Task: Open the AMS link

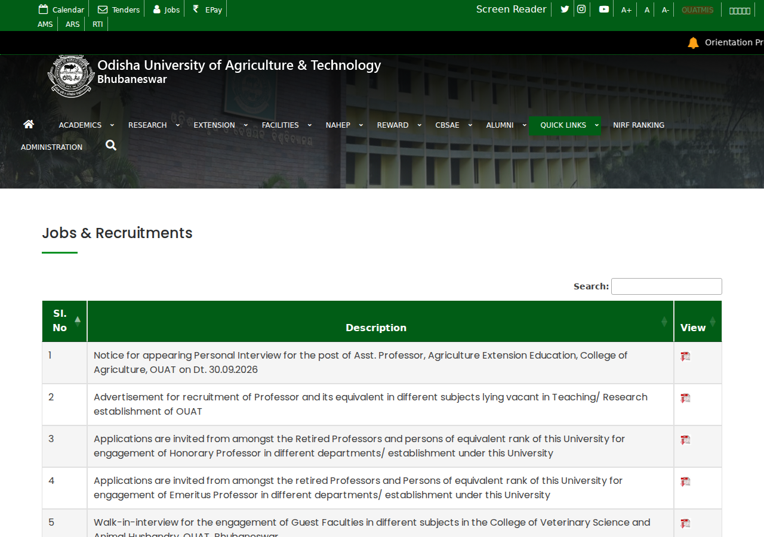Action: (x=45, y=24)
